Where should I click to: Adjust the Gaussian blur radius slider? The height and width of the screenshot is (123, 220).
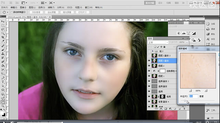click(185, 101)
